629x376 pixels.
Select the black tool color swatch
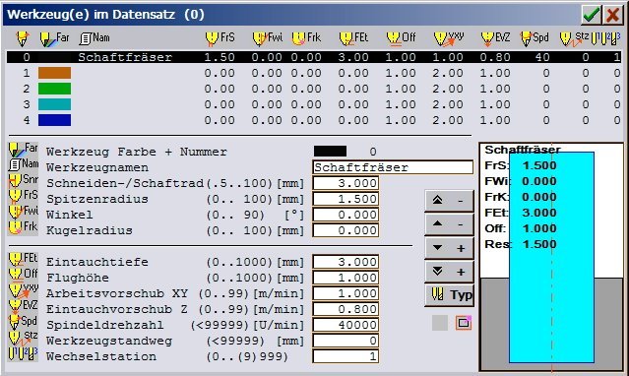click(x=330, y=152)
